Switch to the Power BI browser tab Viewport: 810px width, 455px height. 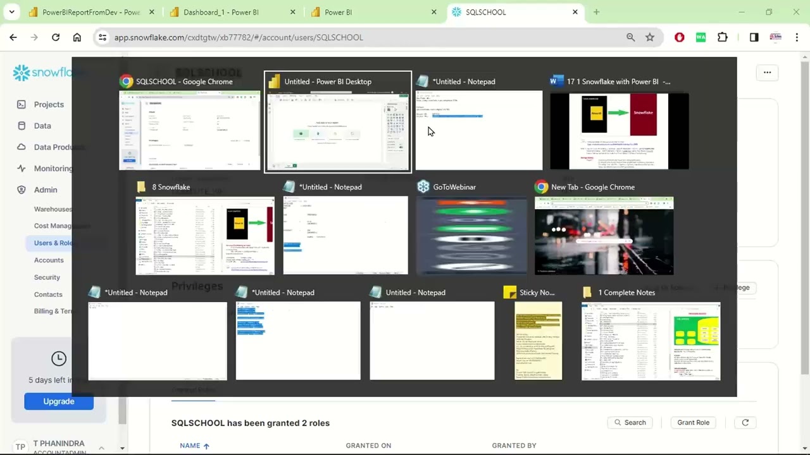point(372,12)
